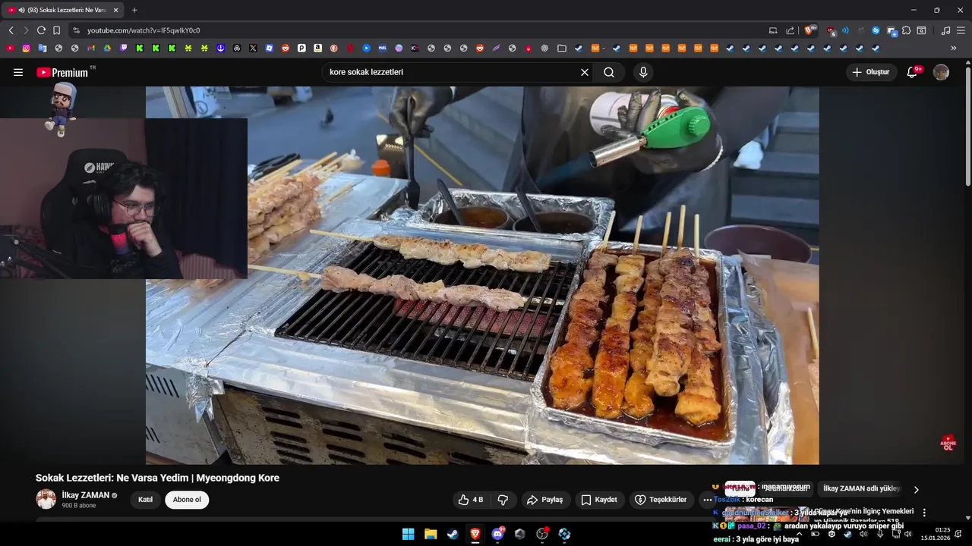This screenshot has height=546, width=972.
Task: Run search with magnifier button
Action: (609, 72)
